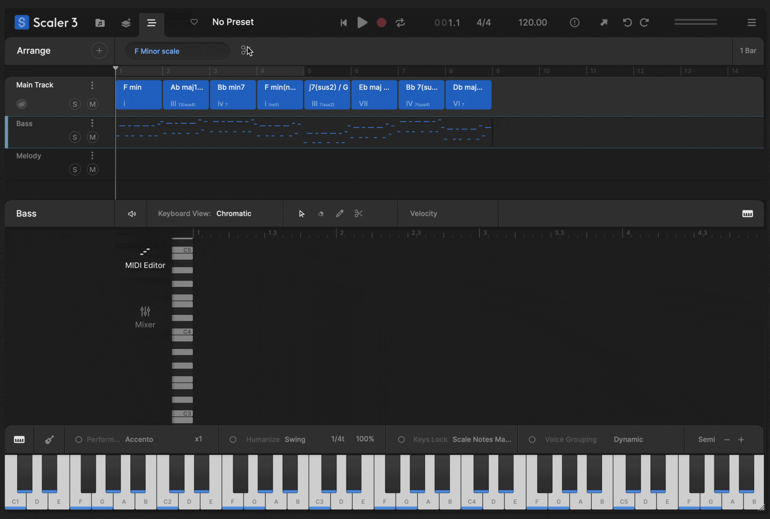This screenshot has height=519, width=770.
Task: Open the Humanize Swing selector
Action: coord(296,439)
